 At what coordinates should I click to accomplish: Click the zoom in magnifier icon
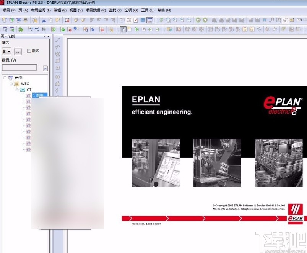(175, 20)
